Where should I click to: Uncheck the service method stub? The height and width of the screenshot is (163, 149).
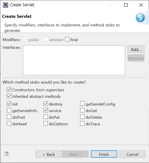point(46,110)
